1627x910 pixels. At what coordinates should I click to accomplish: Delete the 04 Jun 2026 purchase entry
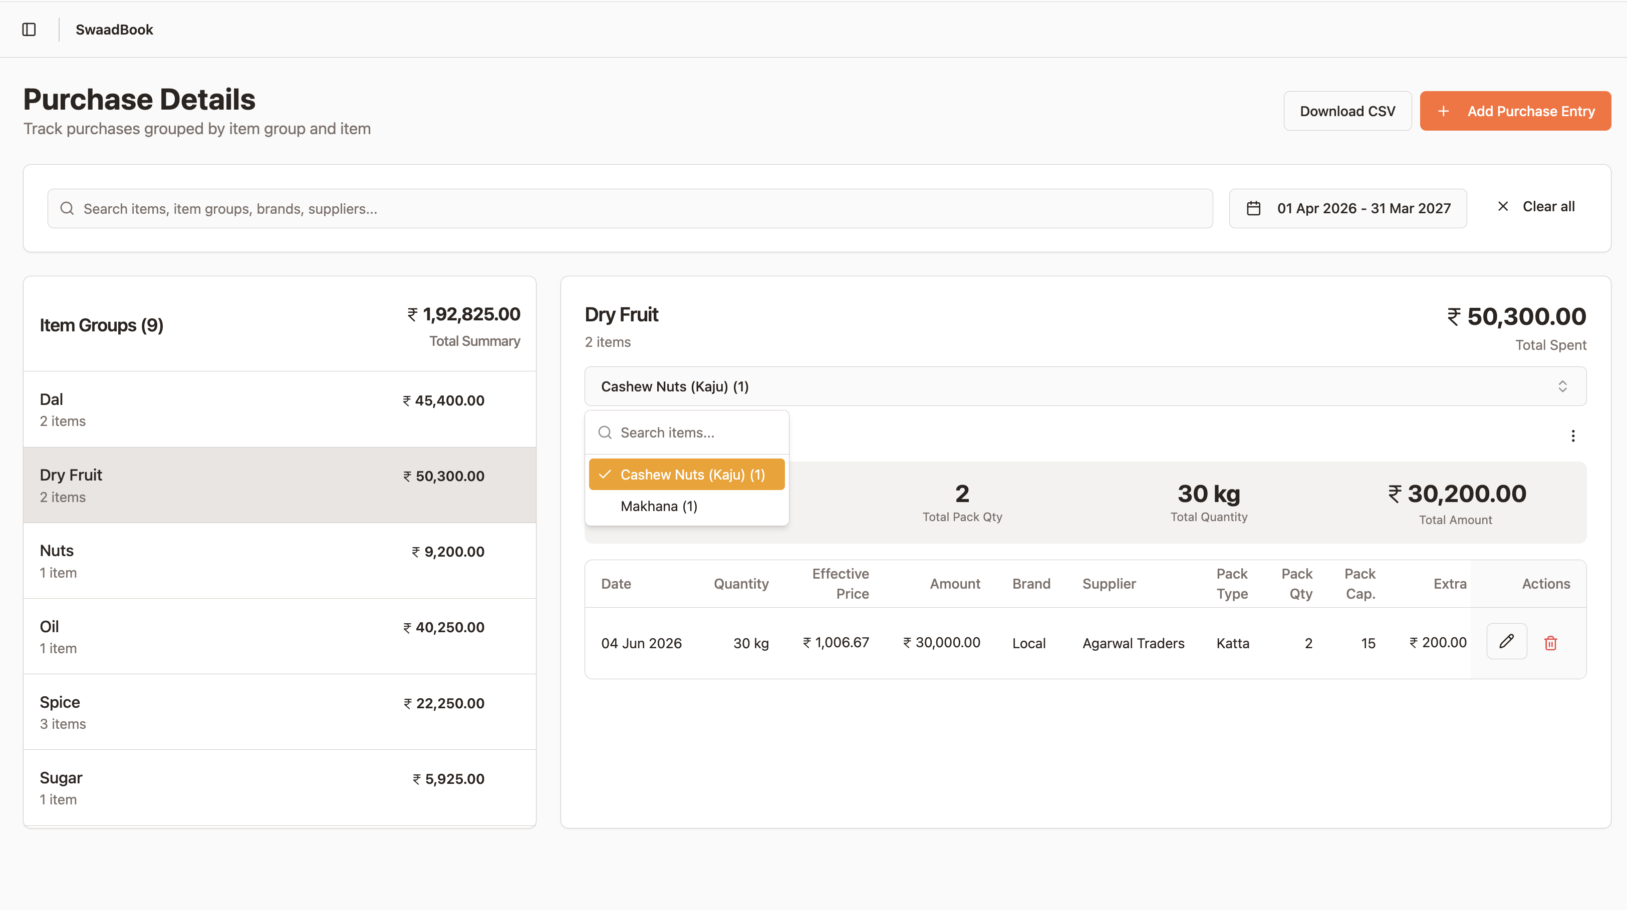tap(1550, 643)
